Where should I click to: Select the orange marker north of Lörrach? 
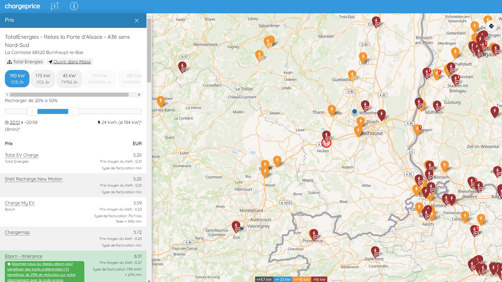pyautogui.click(x=445, y=166)
